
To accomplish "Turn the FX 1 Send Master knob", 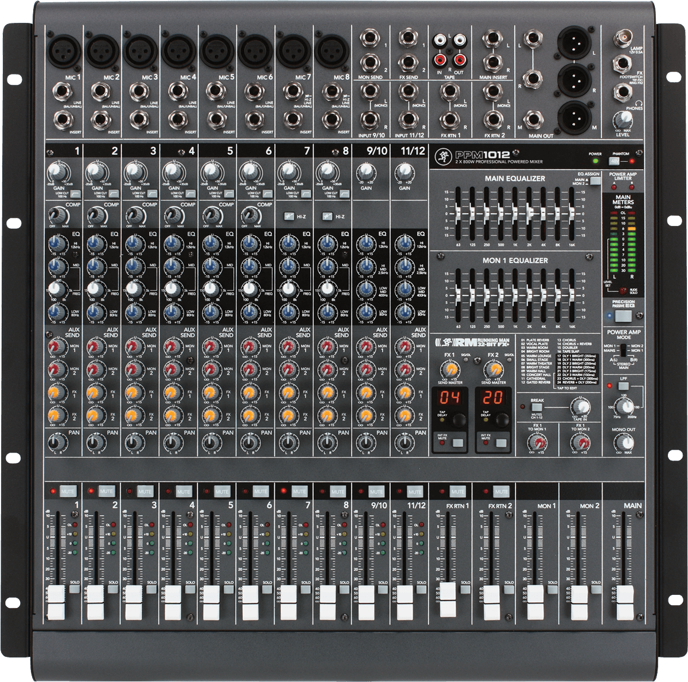I will point(450,370).
